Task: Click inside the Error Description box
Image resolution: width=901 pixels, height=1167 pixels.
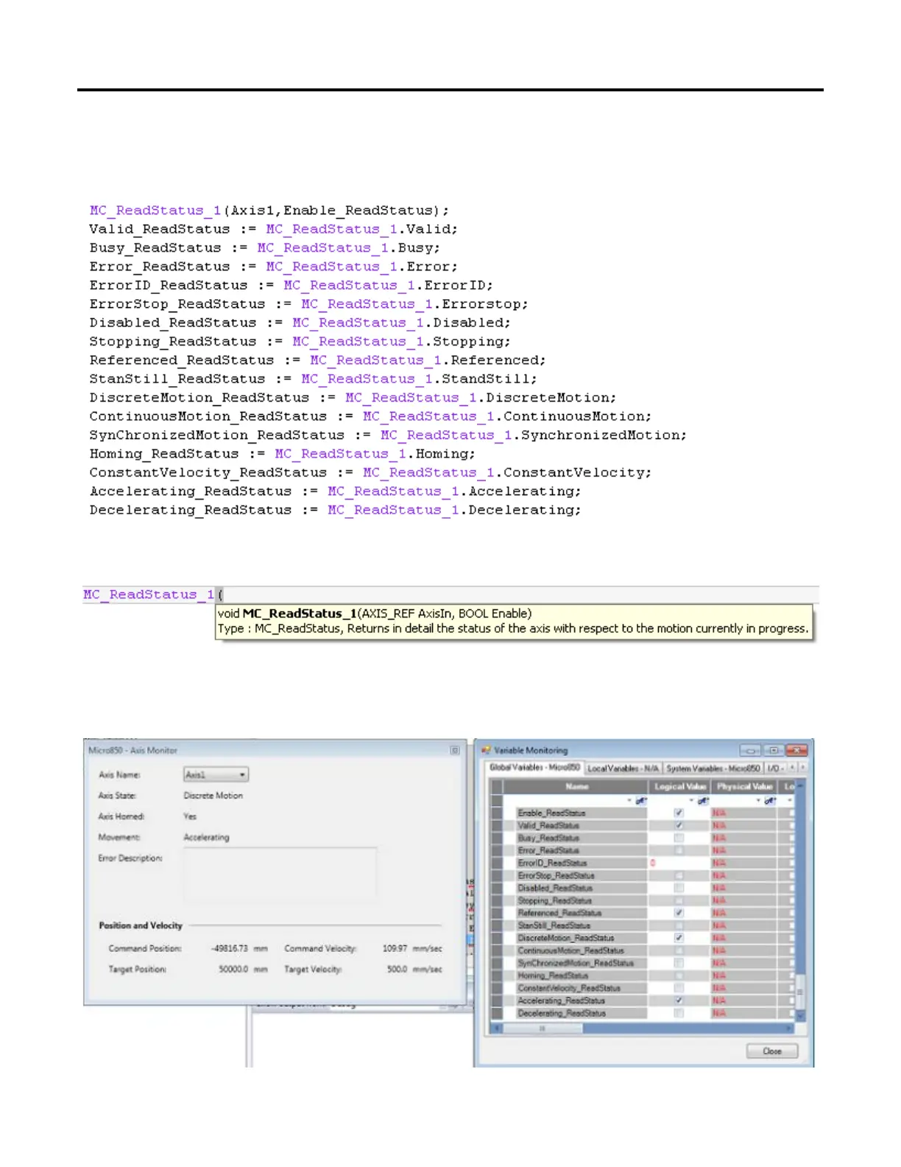Action: (280, 873)
